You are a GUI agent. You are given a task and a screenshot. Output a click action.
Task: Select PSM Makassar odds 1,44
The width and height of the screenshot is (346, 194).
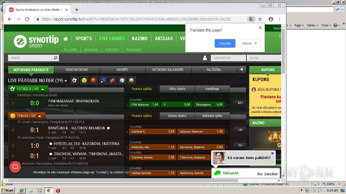[145, 105]
